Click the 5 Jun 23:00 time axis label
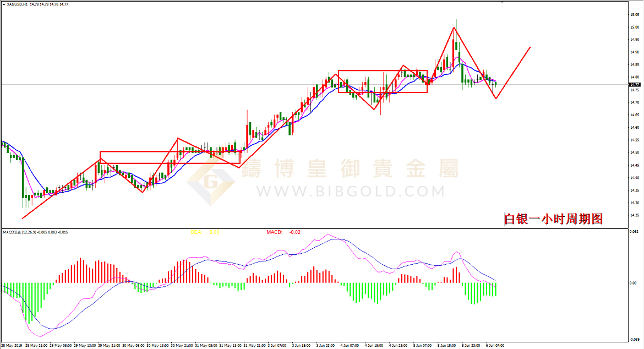Viewport: 644px width, 349px height. tap(471, 346)
